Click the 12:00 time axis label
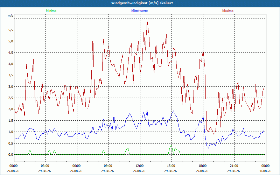 (140, 166)
